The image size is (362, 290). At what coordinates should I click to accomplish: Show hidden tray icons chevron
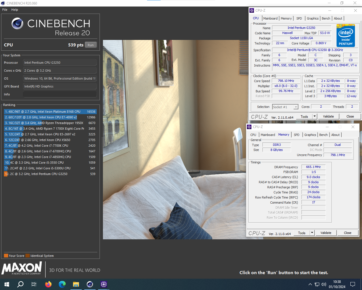click(x=310, y=284)
